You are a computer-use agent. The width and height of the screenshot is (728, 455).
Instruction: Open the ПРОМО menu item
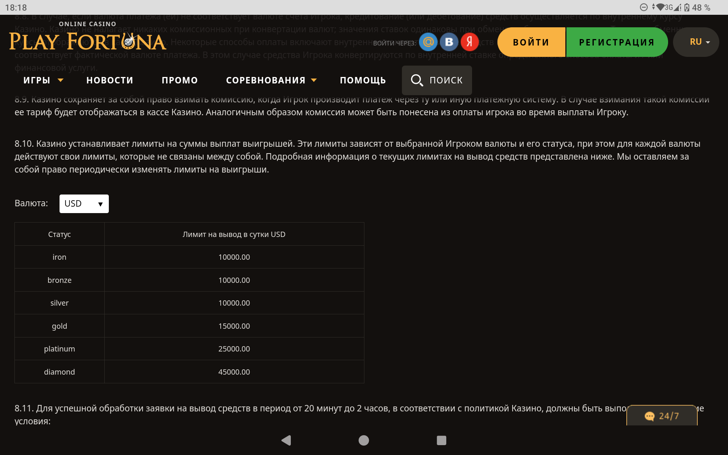point(180,80)
